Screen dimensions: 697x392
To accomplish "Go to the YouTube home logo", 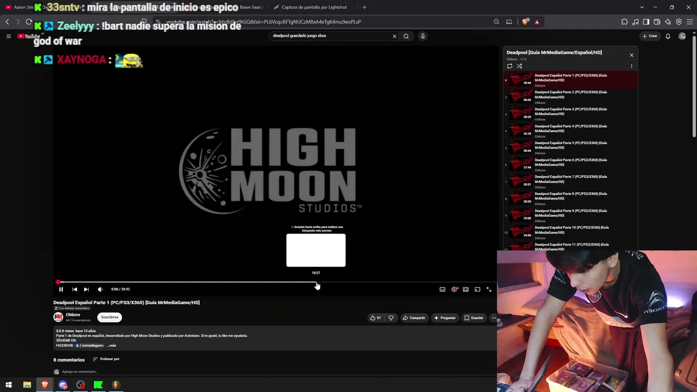I will click(29, 36).
